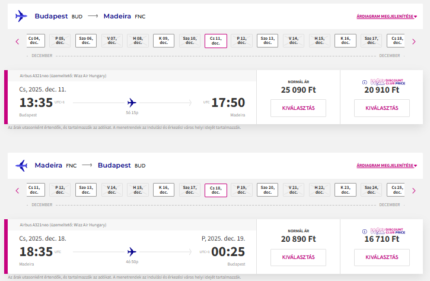
Task: Choose outbound Discount Club 20 910 Ft Kiválasztás
Action: [x=382, y=108]
